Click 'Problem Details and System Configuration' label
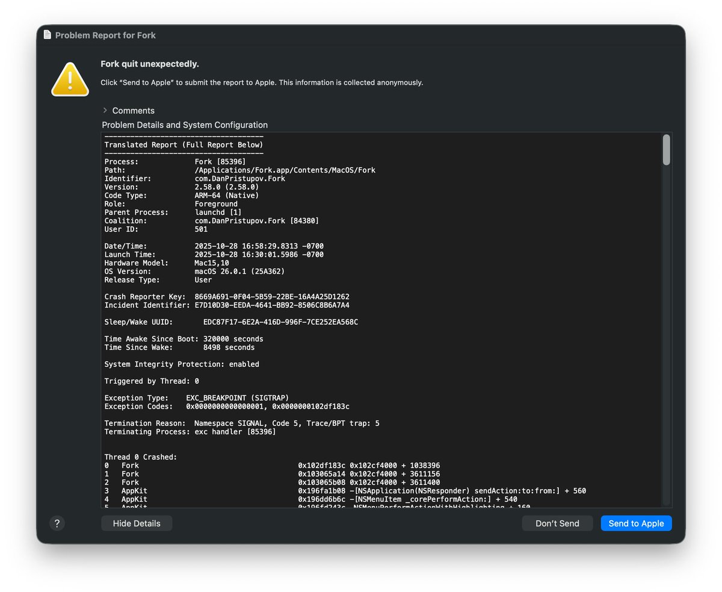The width and height of the screenshot is (722, 592). [x=185, y=125]
